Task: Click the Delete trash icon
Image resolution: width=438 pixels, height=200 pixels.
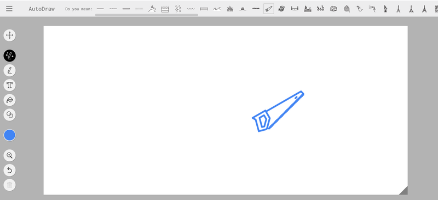Action: [x=9, y=185]
